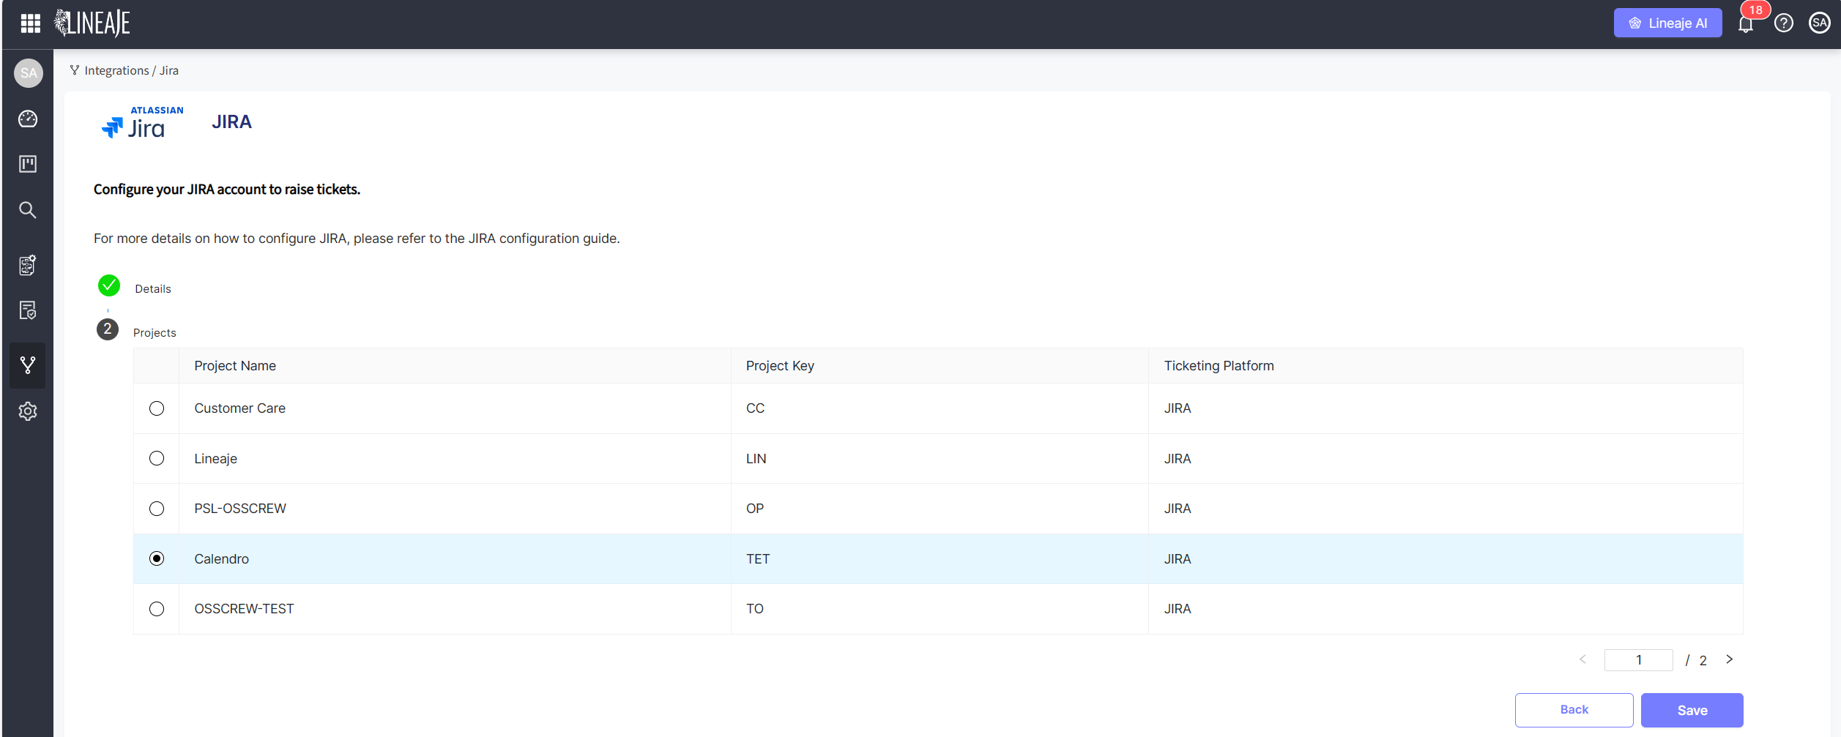Screen dimensions: 1841x737
Task: Go to next page of projects
Action: click(1730, 659)
